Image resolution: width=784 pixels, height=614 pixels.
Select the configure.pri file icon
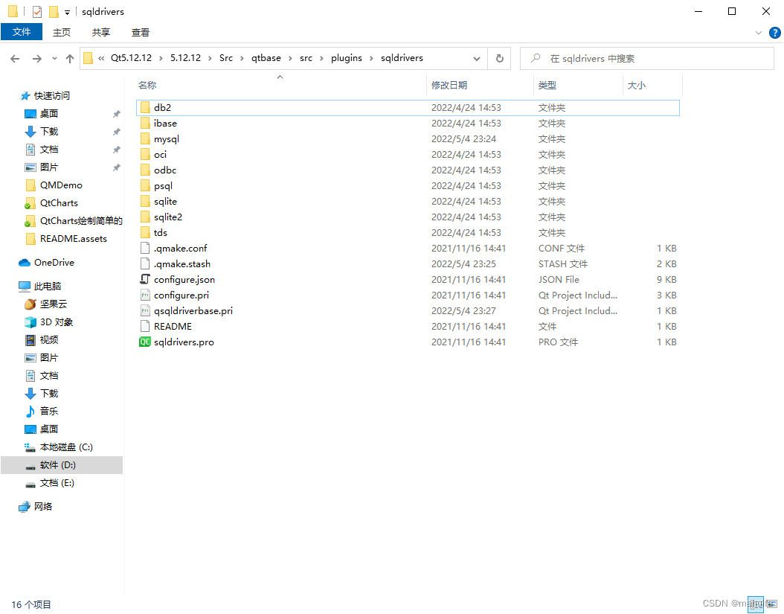[x=145, y=295]
